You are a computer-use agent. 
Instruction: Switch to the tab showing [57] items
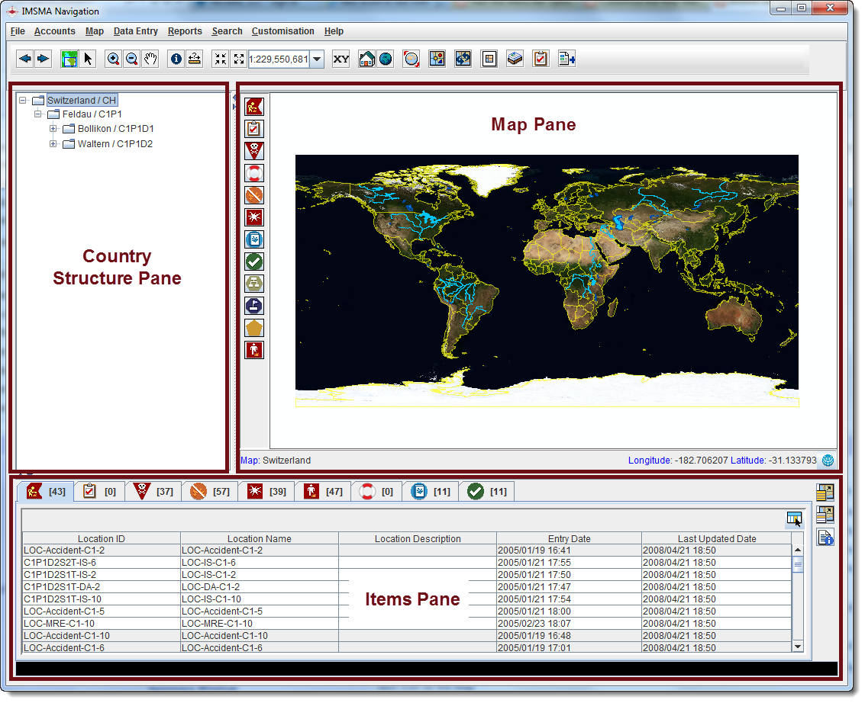point(209,492)
